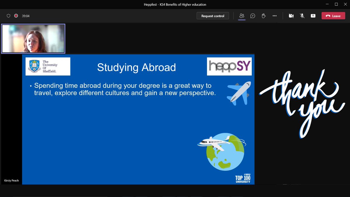The height and width of the screenshot is (197, 350).
Task: Open the meeting chat
Action: tap(253, 16)
